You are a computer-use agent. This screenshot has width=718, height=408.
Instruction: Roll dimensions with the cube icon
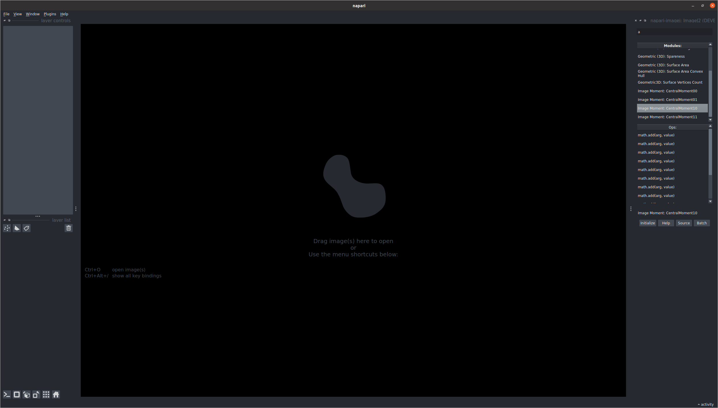[x=26, y=394]
